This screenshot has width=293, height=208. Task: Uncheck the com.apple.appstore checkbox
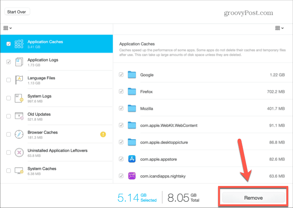pyautogui.click(x=121, y=159)
